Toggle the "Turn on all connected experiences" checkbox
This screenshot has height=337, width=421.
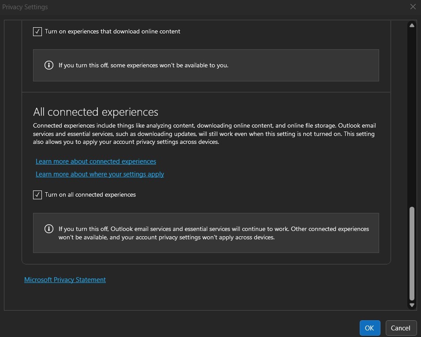tap(37, 194)
